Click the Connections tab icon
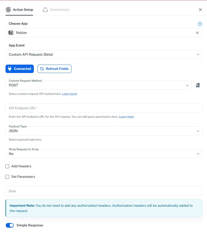 (x=45, y=10)
